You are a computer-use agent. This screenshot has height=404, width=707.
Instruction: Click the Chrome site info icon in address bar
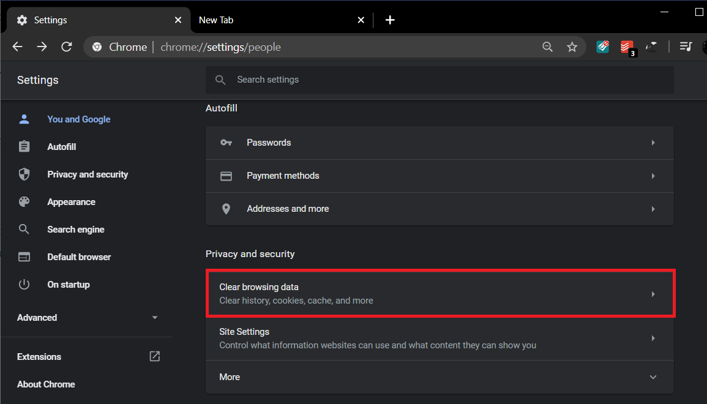pos(97,47)
